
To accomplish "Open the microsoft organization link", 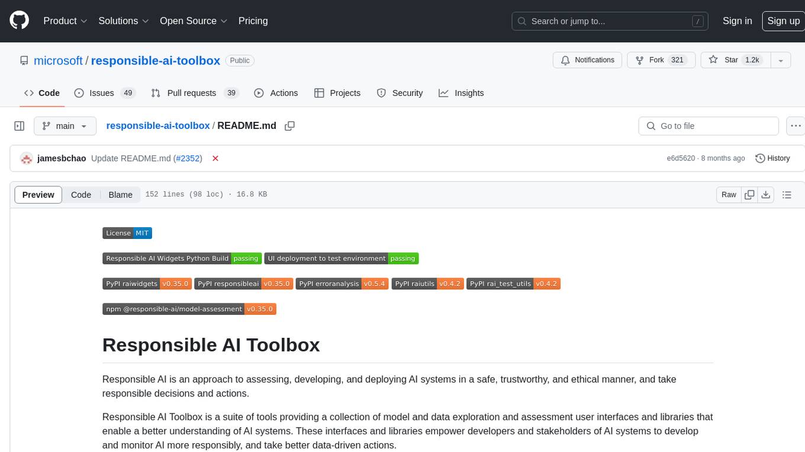I will click(58, 60).
